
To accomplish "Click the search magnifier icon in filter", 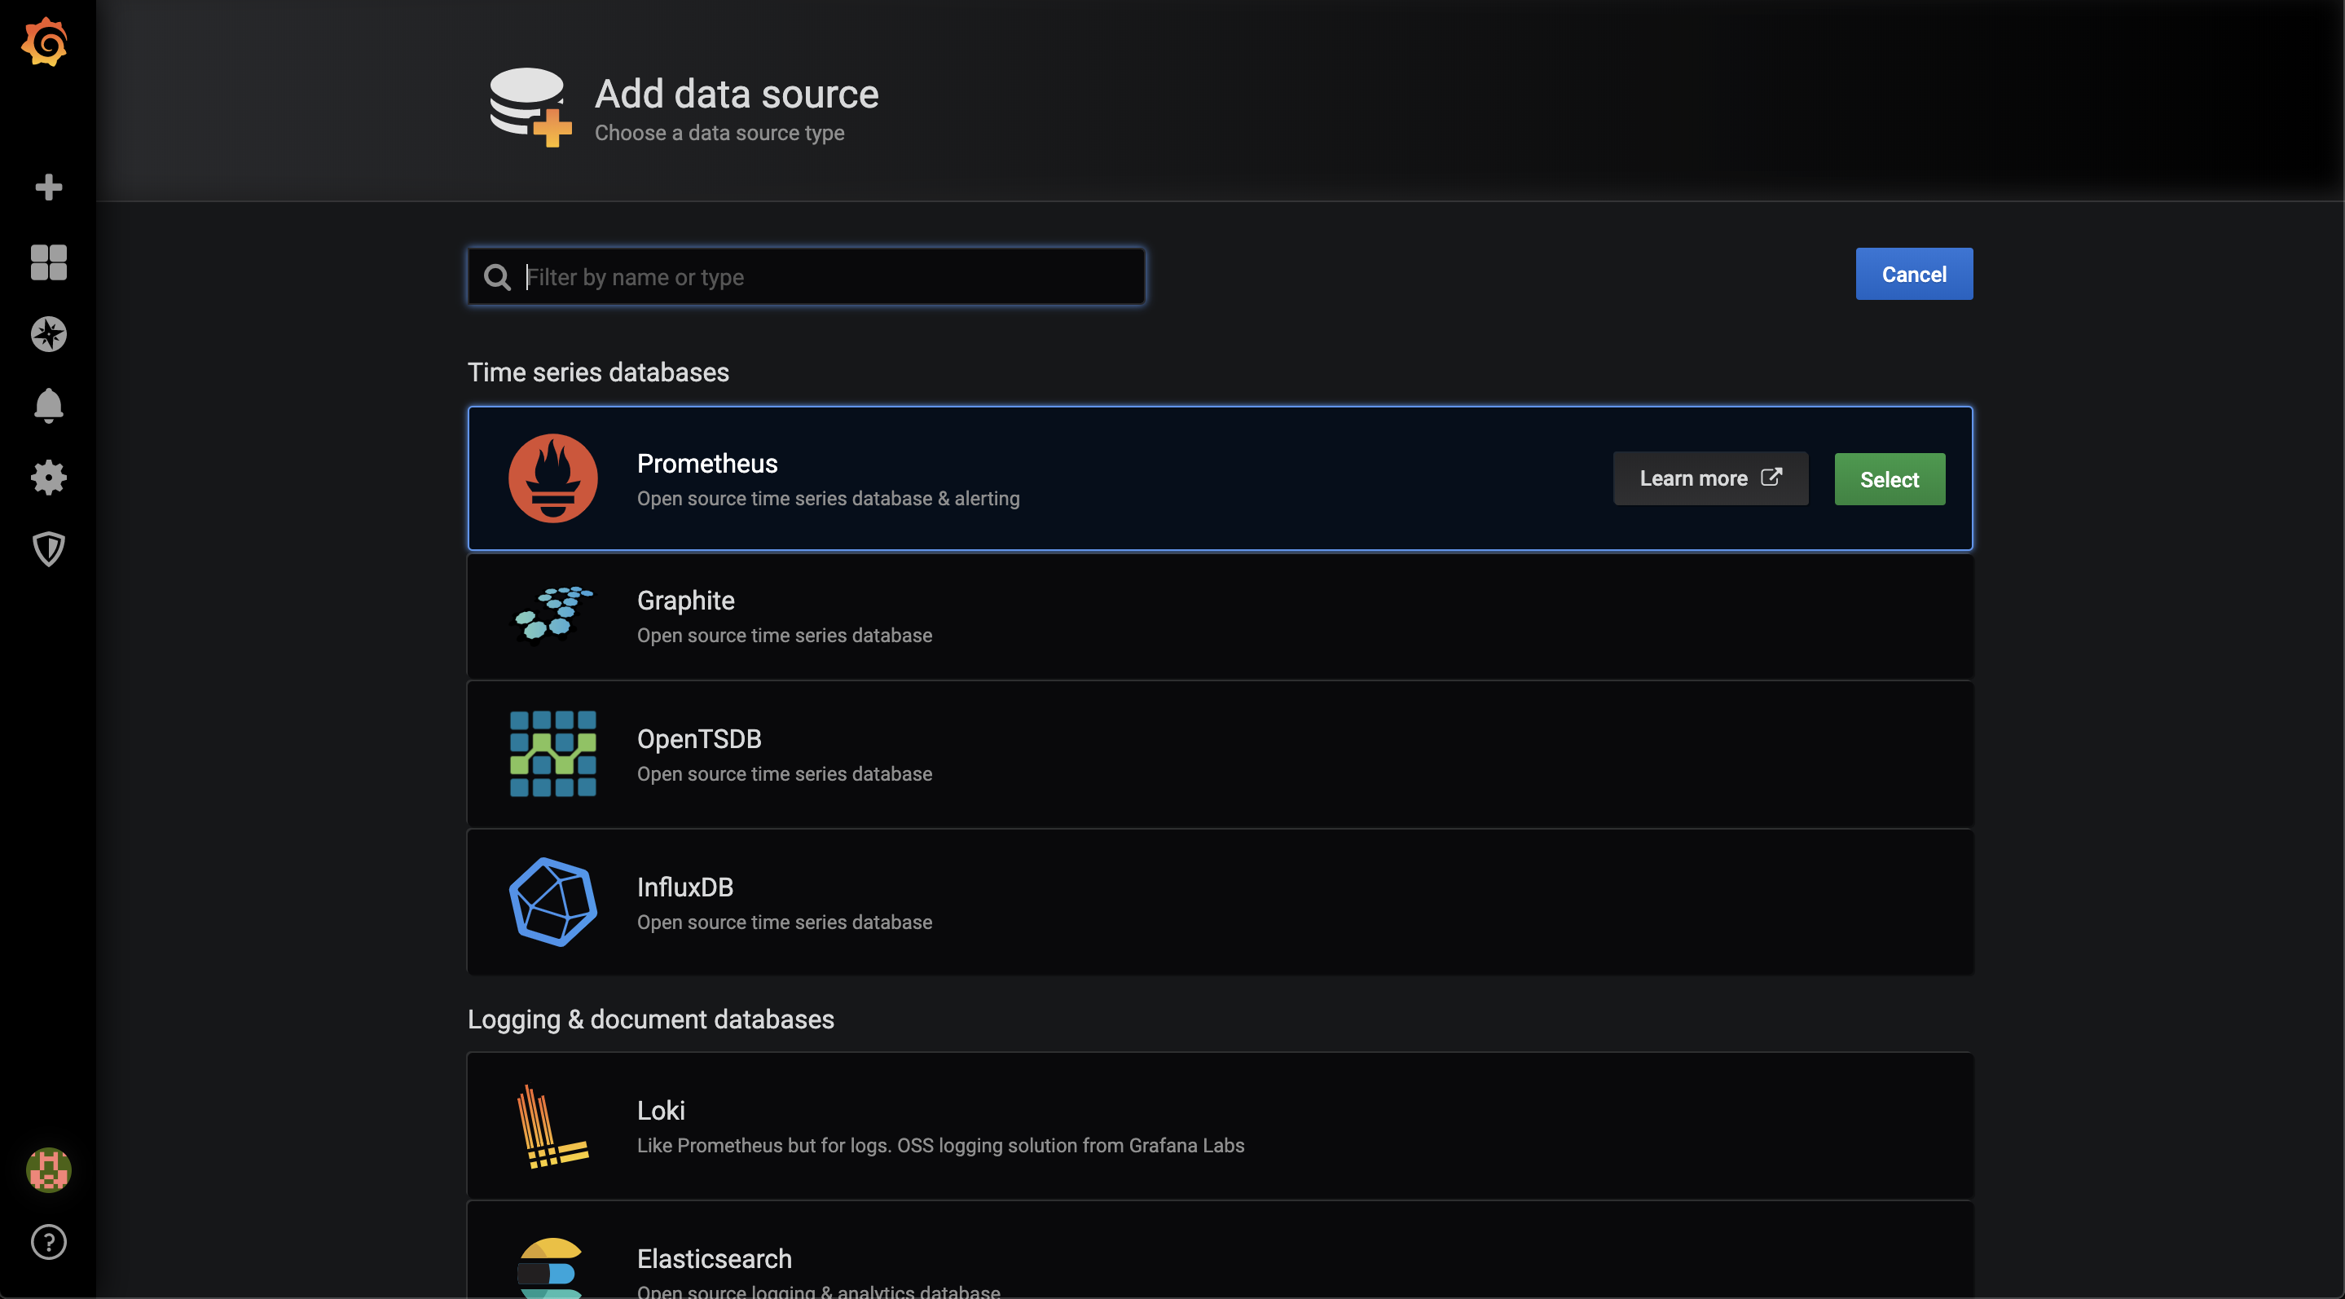I will (x=497, y=277).
